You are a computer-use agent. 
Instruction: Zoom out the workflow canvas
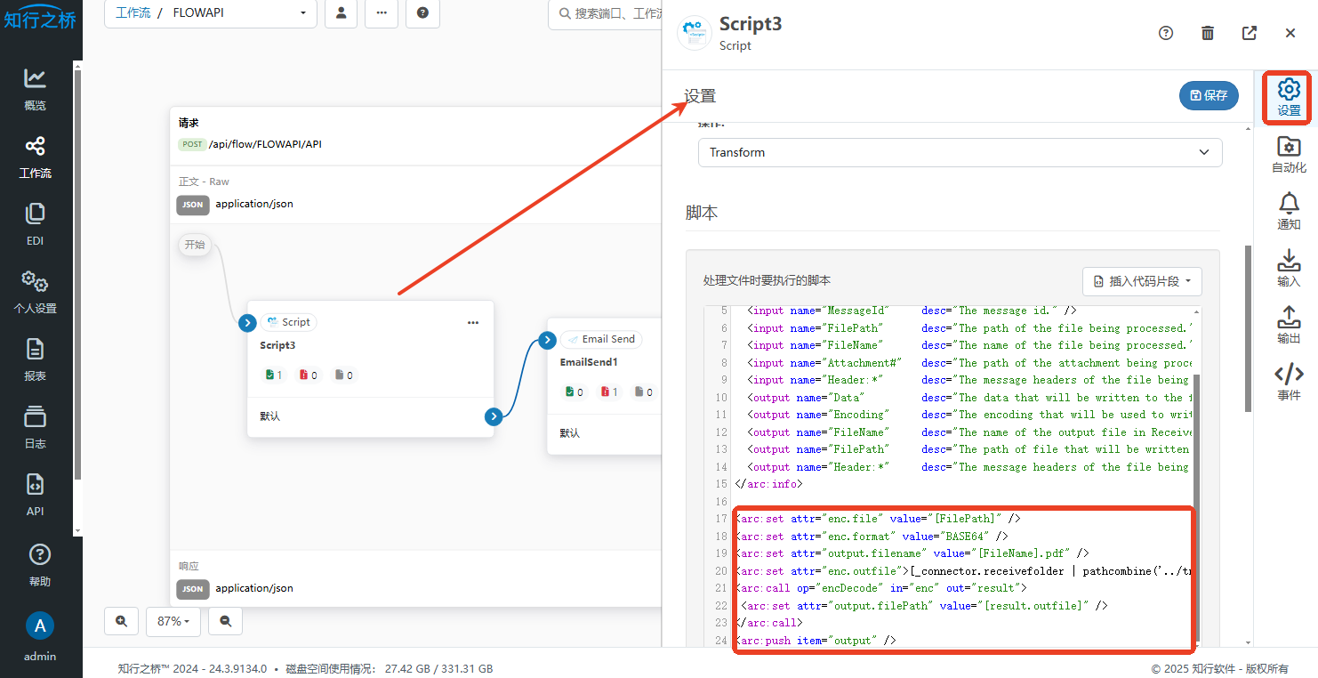click(226, 621)
